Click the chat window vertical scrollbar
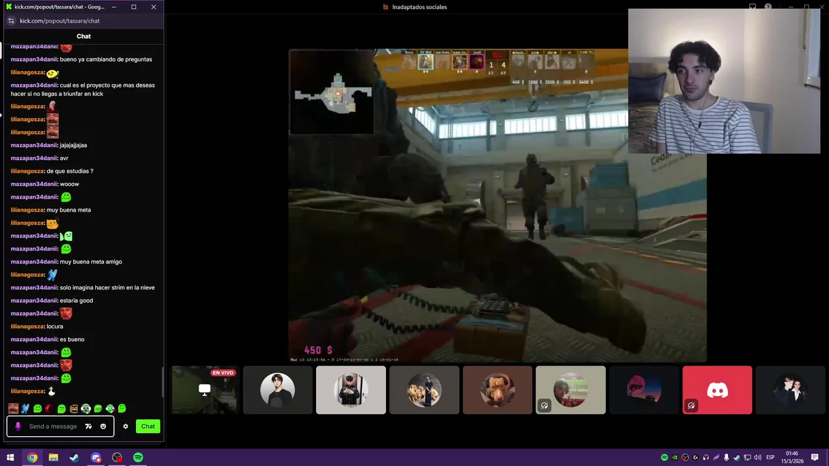 point(162,382)
